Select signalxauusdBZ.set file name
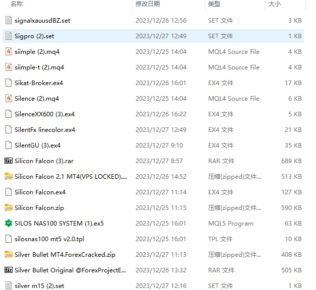This screenshot has height=290, width=316. [42, 21]
